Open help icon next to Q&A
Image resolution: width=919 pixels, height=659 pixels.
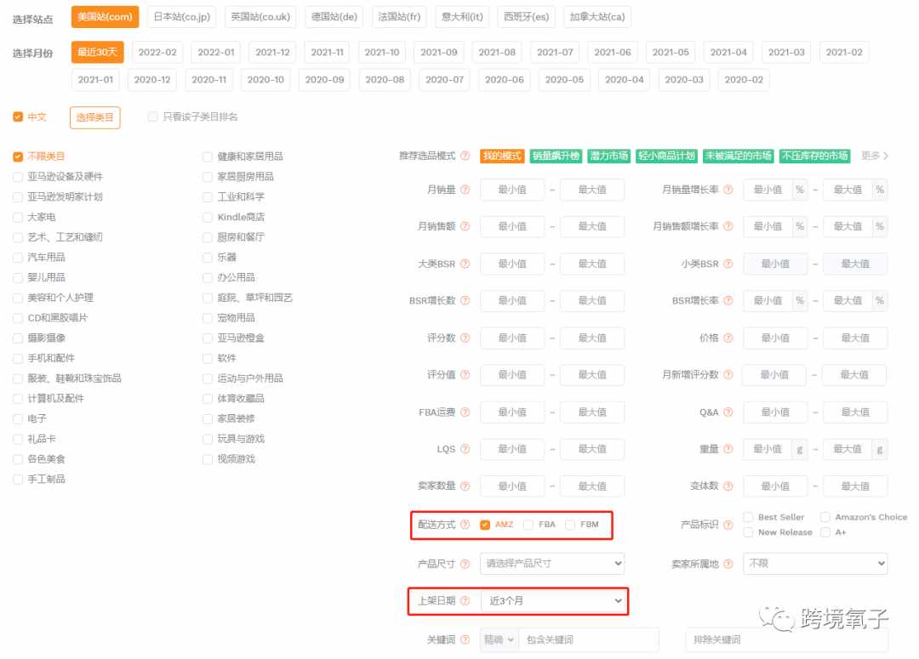[x=728, y=412]
